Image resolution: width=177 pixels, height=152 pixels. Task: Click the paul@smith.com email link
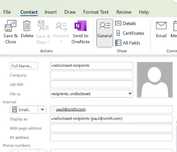click(x=71, y=109)
